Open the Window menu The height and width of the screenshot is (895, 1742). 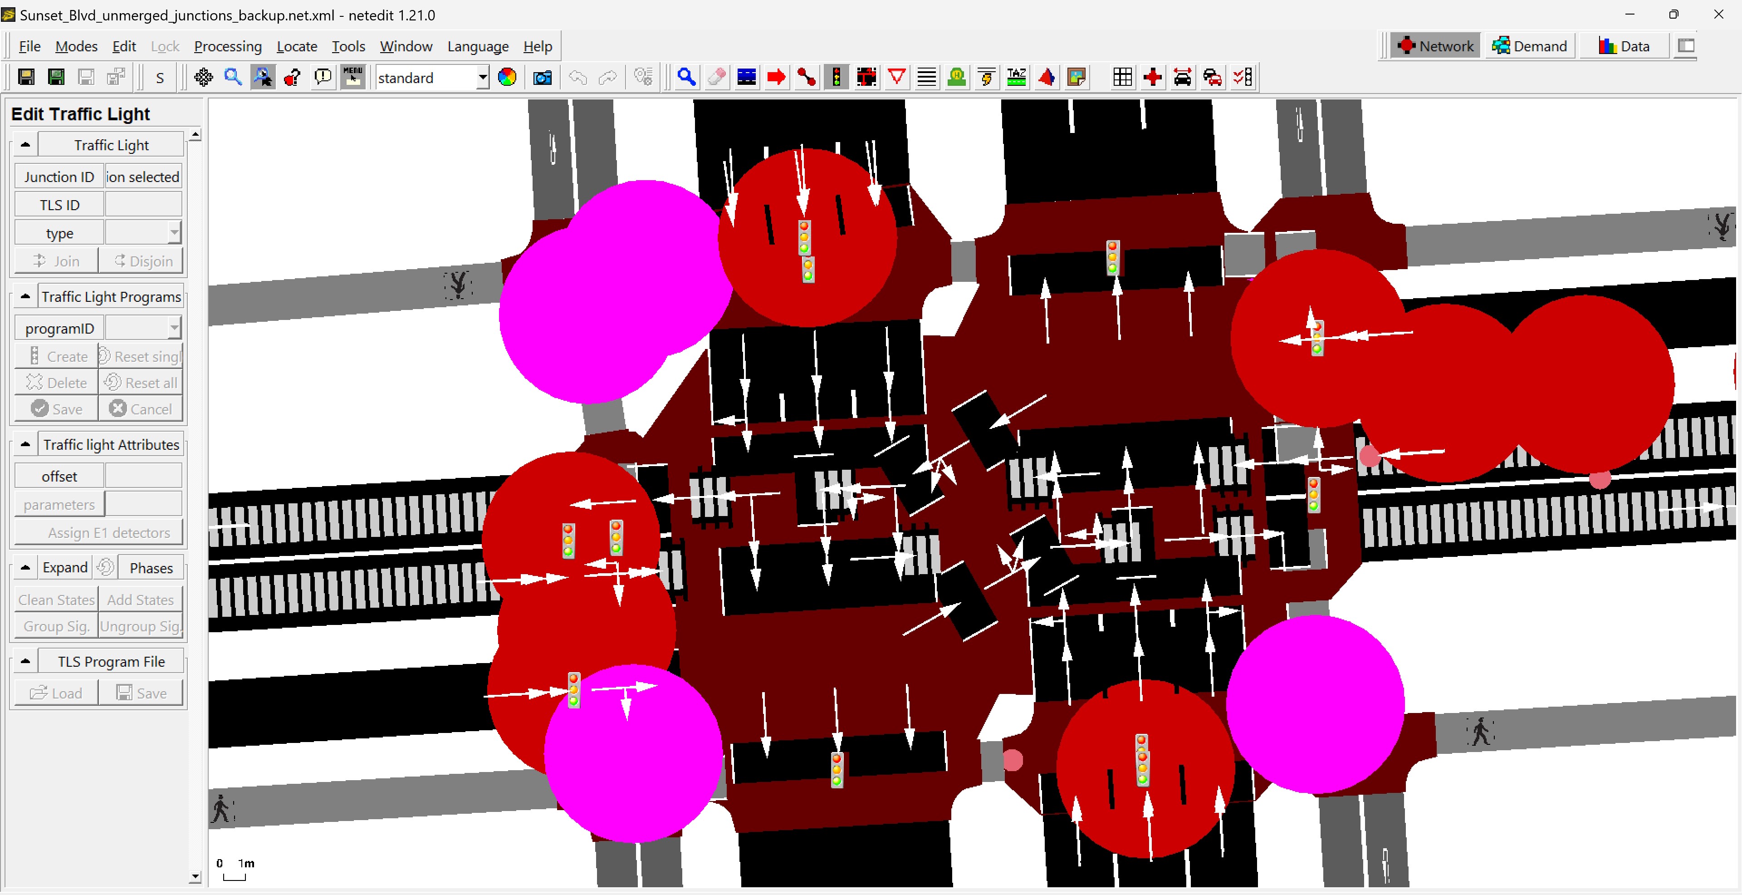(x=406, y=46)
